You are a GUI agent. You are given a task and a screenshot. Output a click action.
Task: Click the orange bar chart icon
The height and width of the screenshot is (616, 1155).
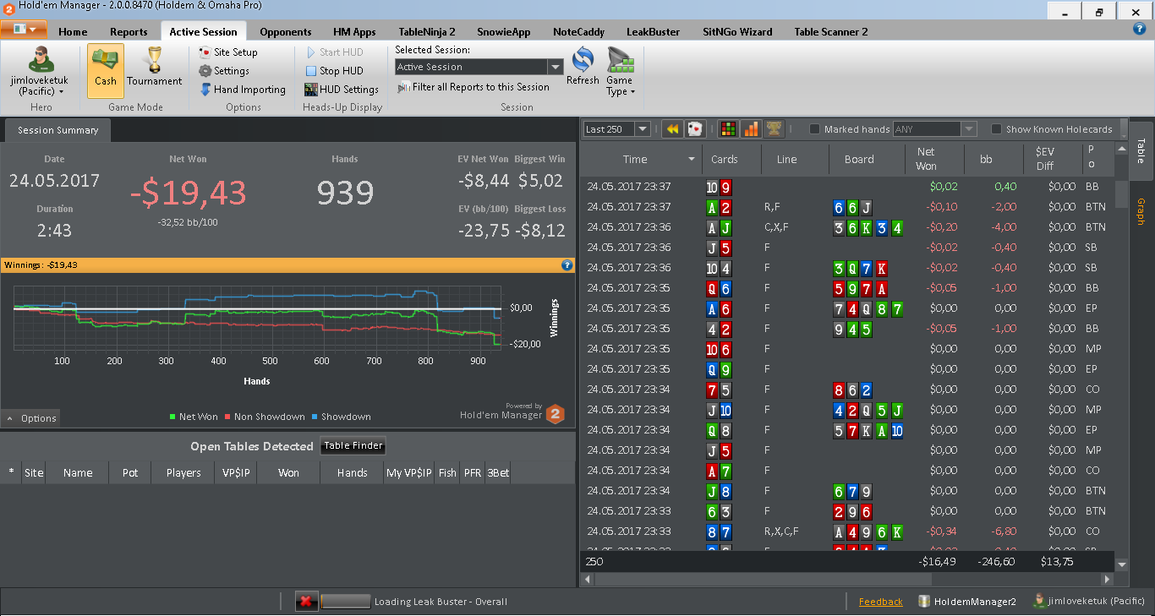click(751, 129)
